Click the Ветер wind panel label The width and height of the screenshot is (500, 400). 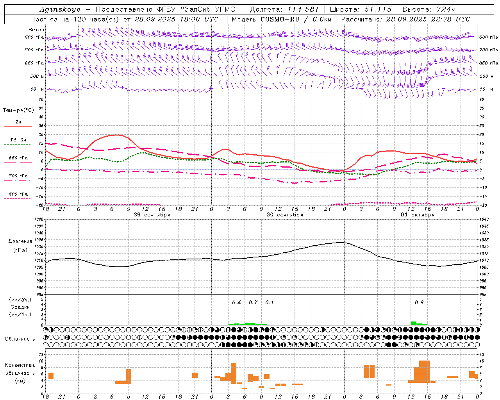pos(36,30)
